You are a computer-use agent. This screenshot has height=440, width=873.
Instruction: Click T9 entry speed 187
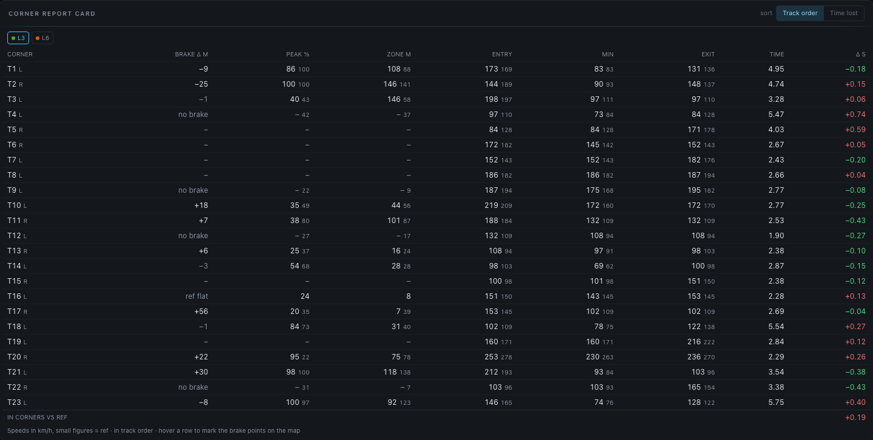491,190
